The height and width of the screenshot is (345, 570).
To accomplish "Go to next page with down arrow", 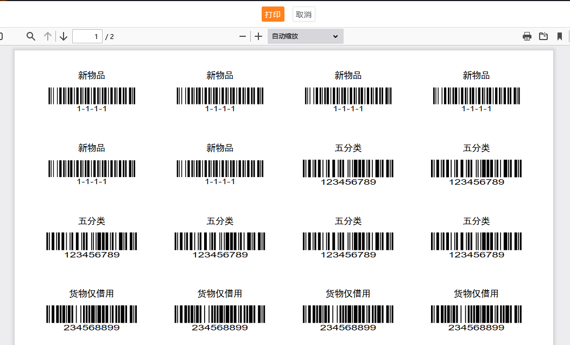I will tap(64, 36).
